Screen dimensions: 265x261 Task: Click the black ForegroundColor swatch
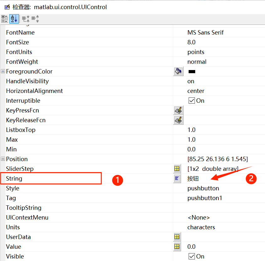click(192, 72)
